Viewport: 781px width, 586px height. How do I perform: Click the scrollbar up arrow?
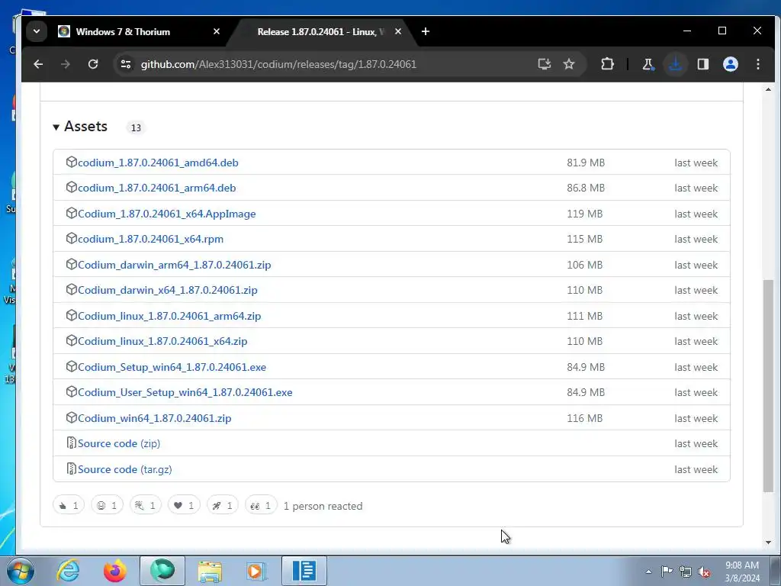[768, 90]
